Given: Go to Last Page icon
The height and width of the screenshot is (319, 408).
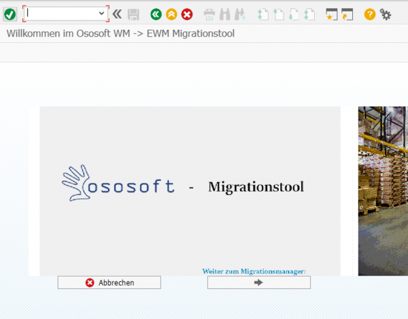Looking at the screenshot, I should click(x=309, y=14).
